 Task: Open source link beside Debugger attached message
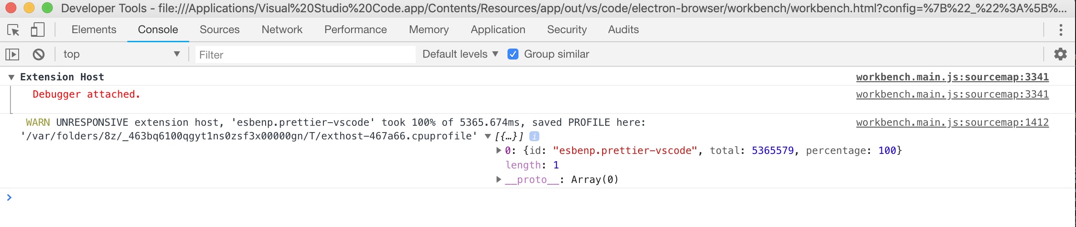pyautogui.click(x=952, y=94)
